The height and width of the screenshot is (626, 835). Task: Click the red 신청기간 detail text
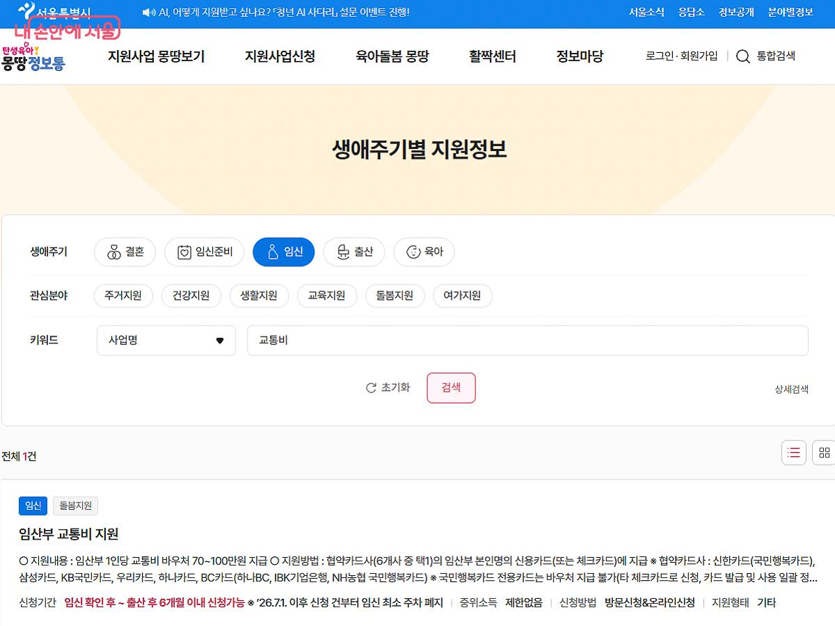tap(154, 603)
